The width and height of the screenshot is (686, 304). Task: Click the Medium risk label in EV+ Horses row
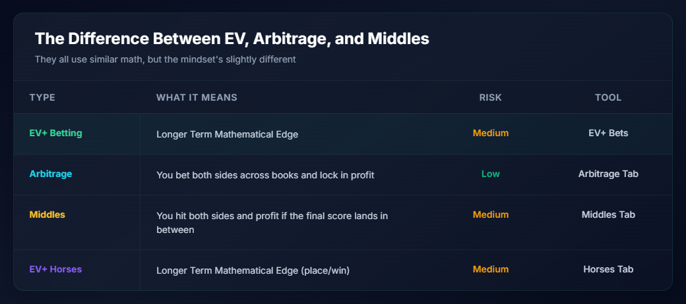[x=490, y=269]
